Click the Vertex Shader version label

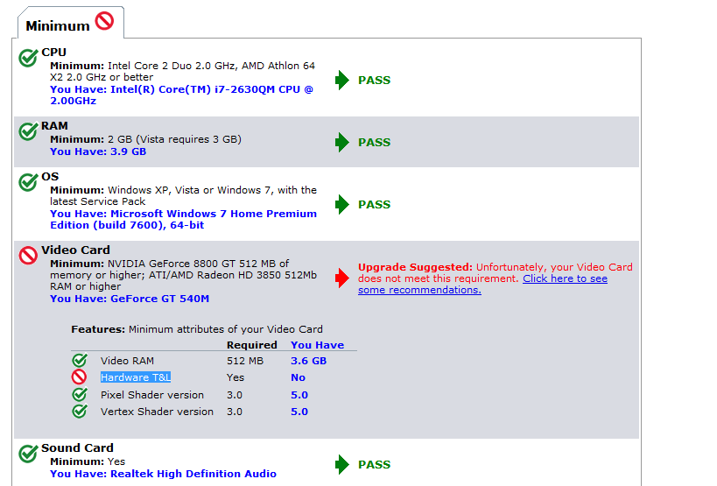[x=157, y=412]
